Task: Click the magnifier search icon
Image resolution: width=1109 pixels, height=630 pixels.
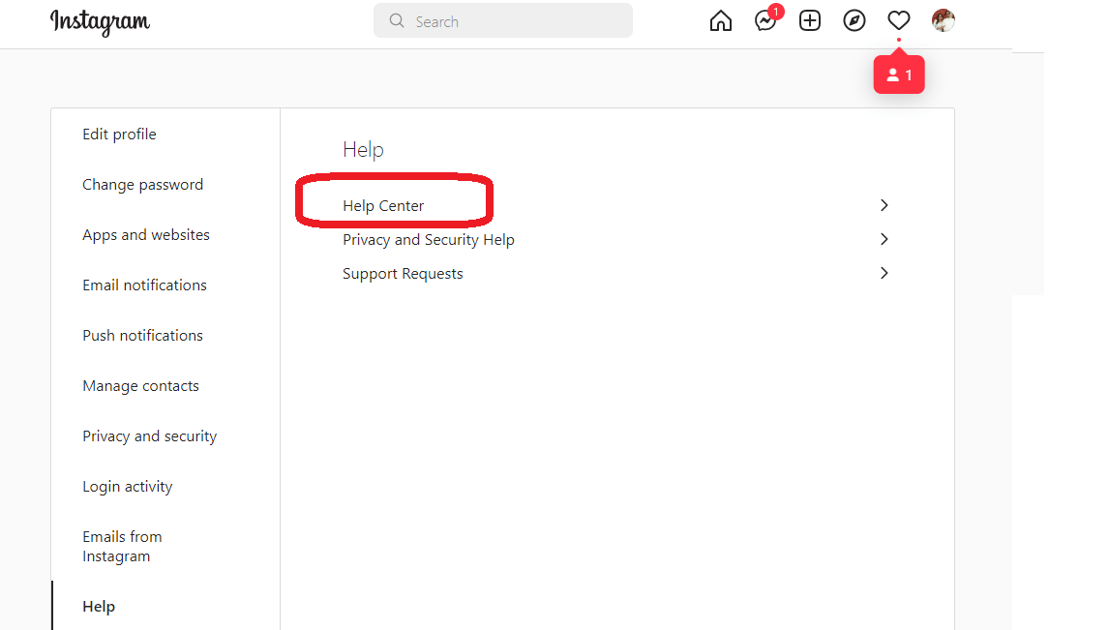Action: [397, 20]
